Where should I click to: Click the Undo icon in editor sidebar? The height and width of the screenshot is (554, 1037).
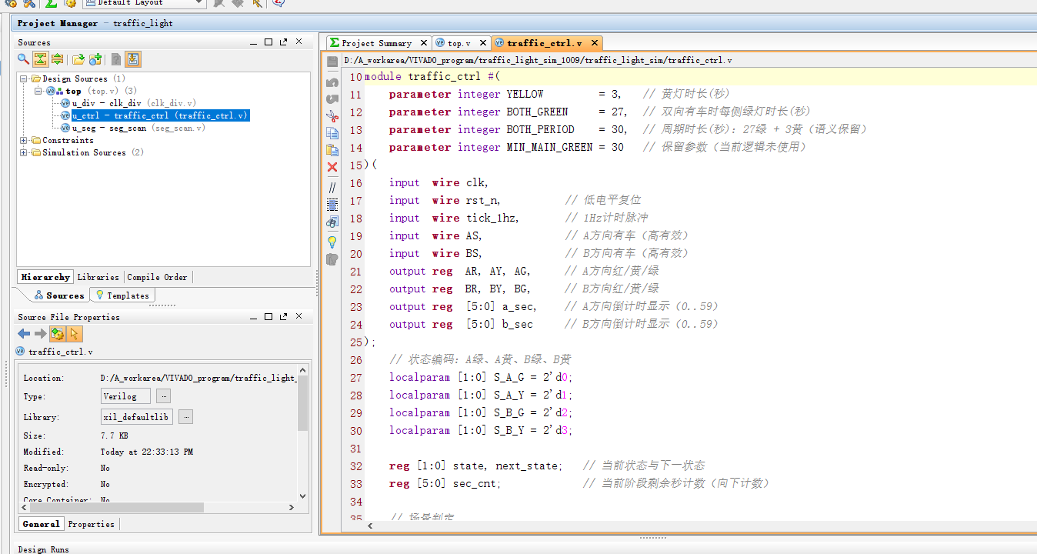332,82
